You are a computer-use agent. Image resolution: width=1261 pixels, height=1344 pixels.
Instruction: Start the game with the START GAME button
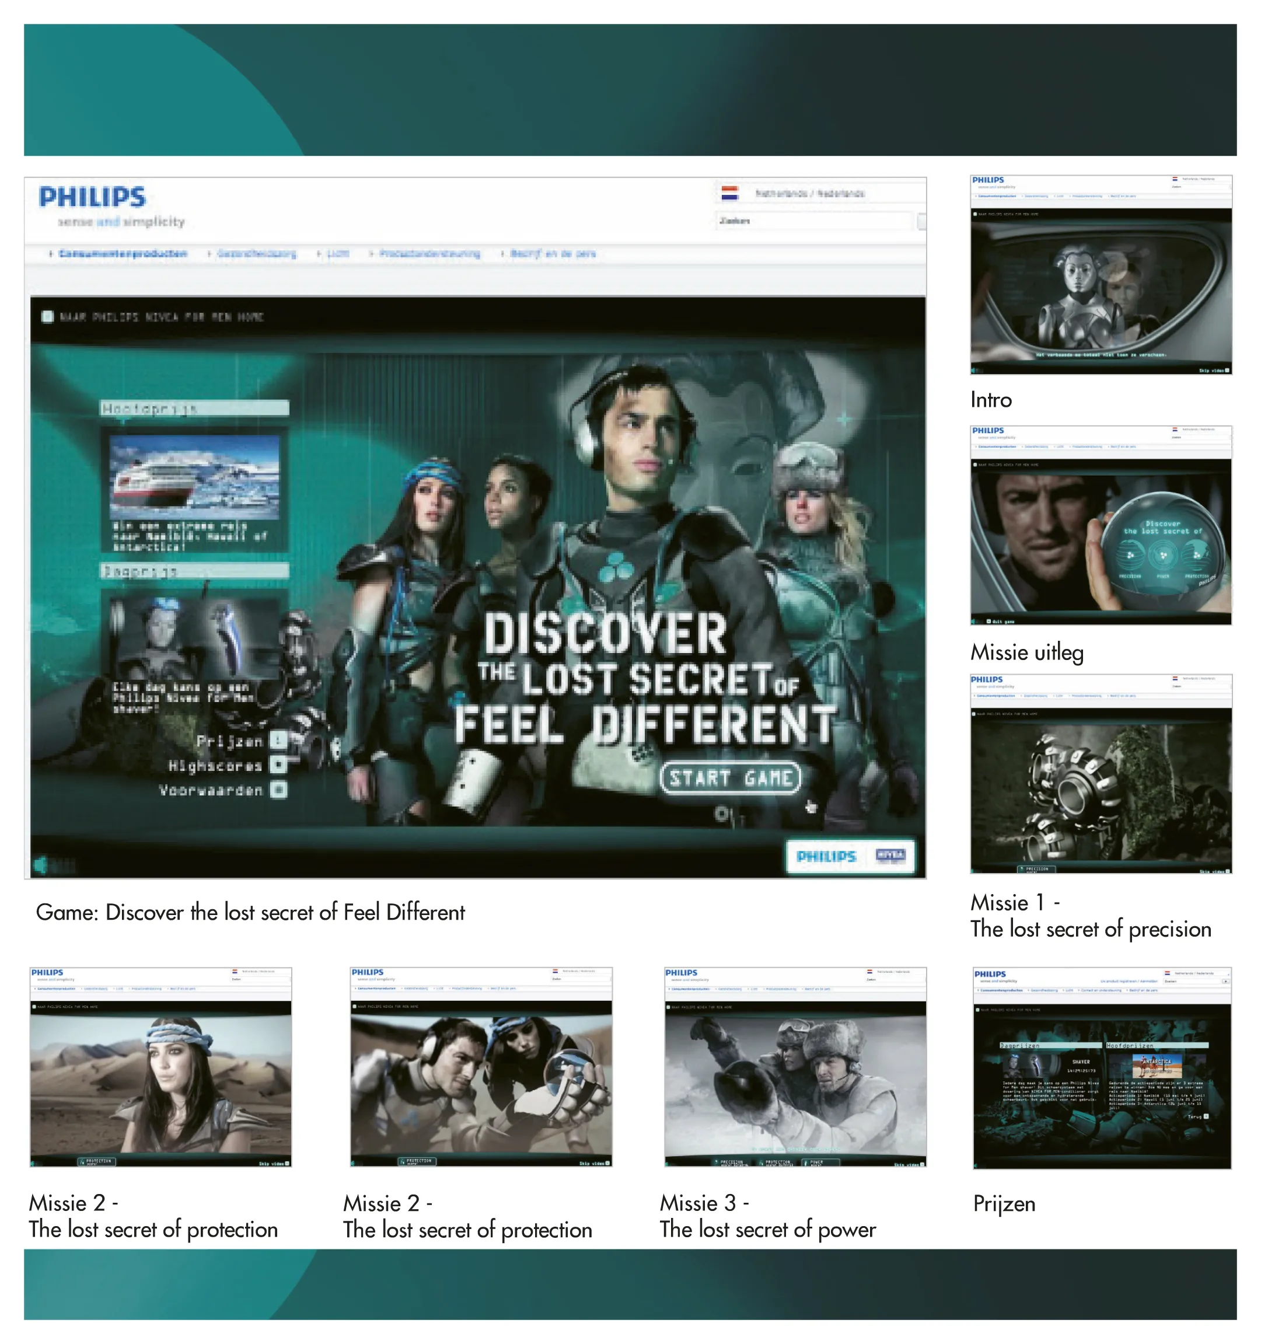coord(730,777)
